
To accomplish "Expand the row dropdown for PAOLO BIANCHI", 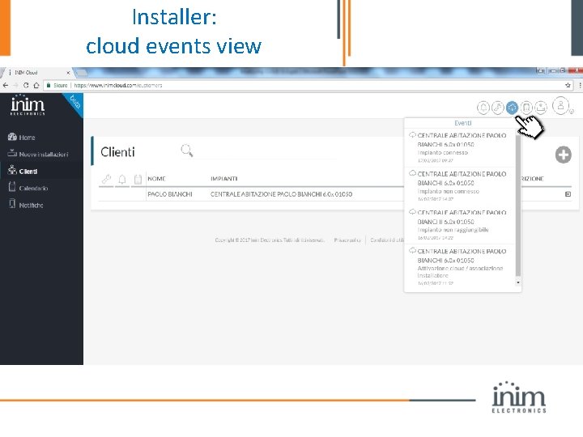I will (x=568, y=194).
